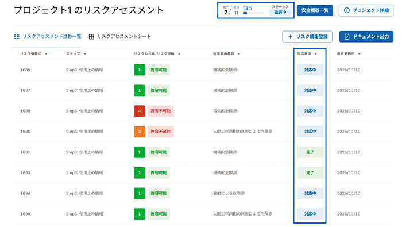This screenshot has height=227, width=402.
Task: Click the green level 1 badge in row 1685
Action: [140, 70]
